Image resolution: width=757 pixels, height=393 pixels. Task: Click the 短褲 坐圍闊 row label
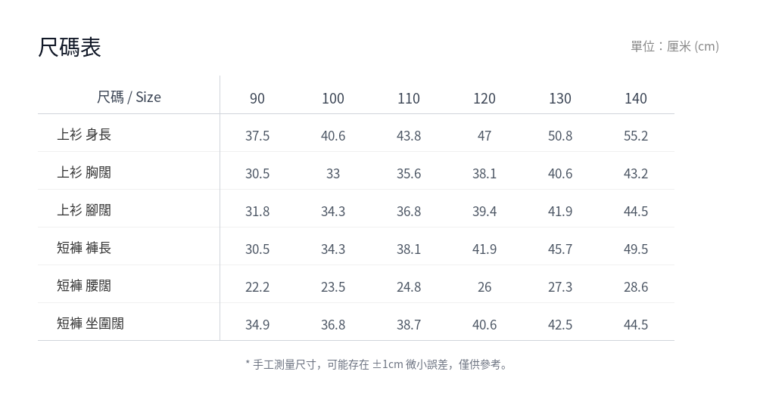tap(90, 323)
